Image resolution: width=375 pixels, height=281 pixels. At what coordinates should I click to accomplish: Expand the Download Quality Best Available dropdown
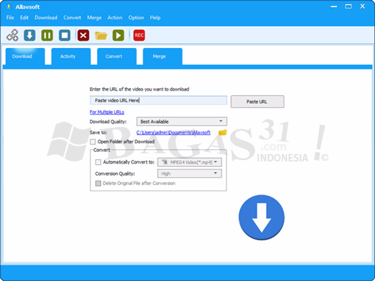point(182,122)
